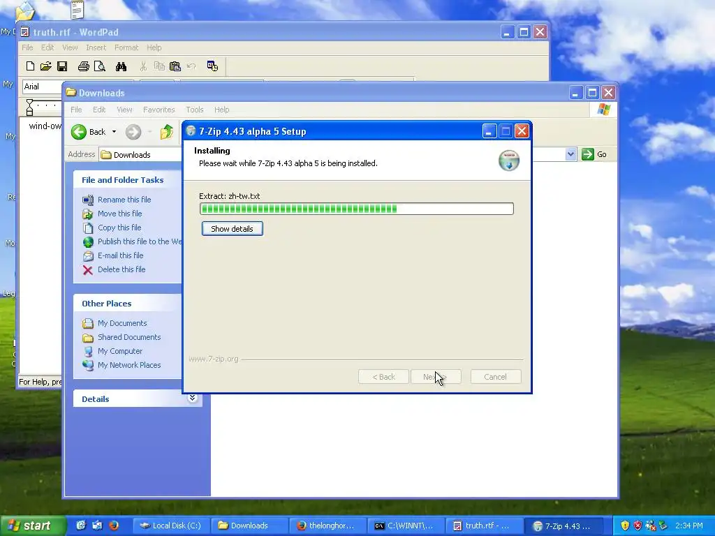The width and height of the screenshot is (715, 536).
Task: Open the Address bar dropdown arrow
Action: pos(571,154)
